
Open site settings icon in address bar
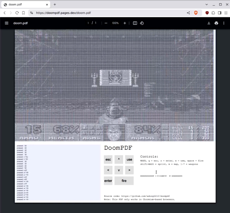[x=32, y=13]
